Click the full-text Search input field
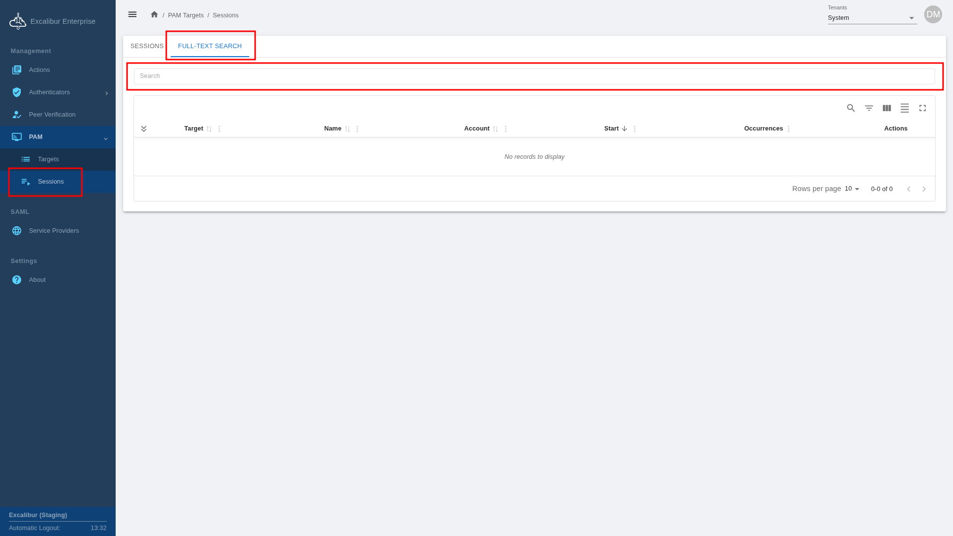 click(534, 76)
